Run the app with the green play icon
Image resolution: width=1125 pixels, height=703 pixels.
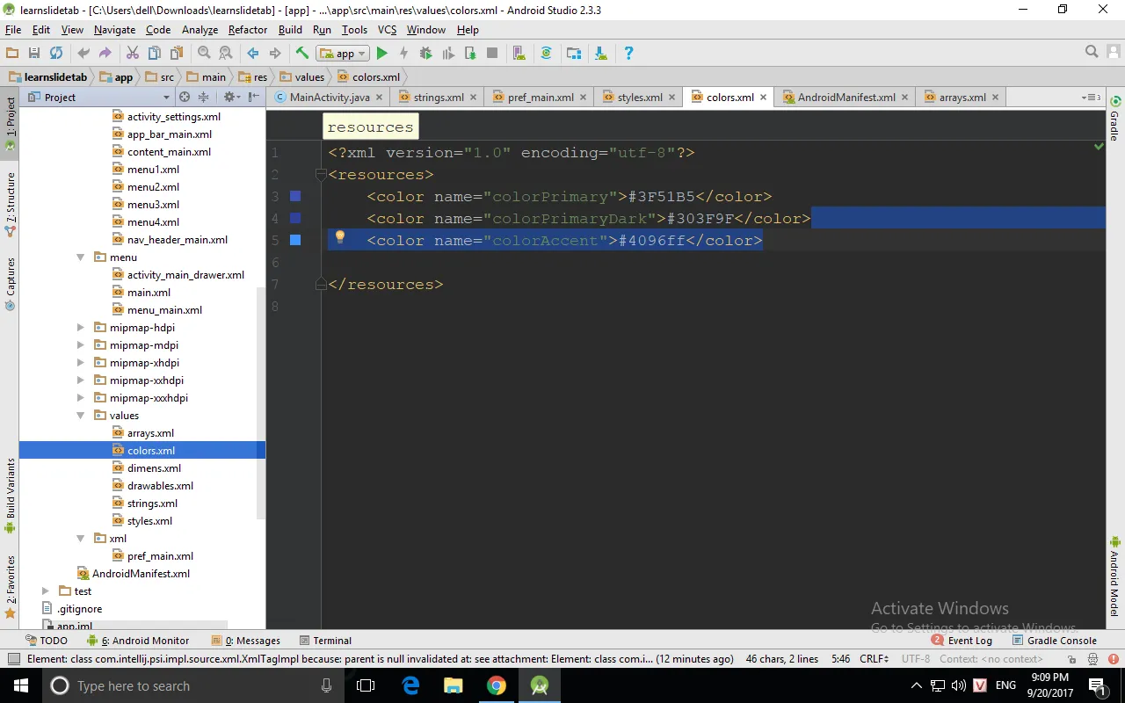tap(382, 54)
